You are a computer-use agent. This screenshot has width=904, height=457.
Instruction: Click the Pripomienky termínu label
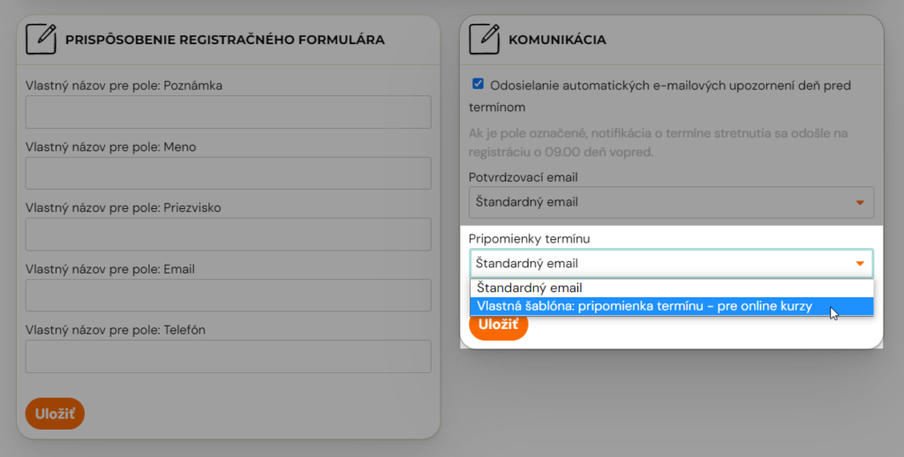click(530, 238)
